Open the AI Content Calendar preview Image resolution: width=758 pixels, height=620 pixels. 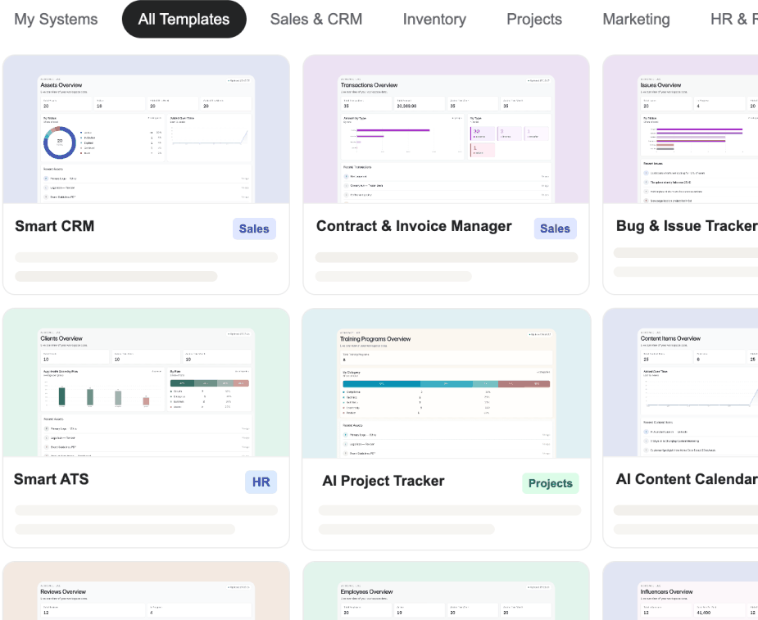click(x=681, y=382)
